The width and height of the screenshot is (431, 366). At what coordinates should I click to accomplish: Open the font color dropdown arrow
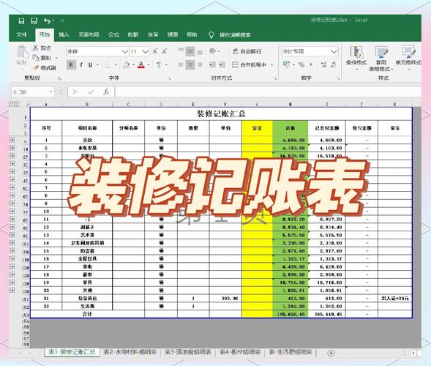[149, 65]
